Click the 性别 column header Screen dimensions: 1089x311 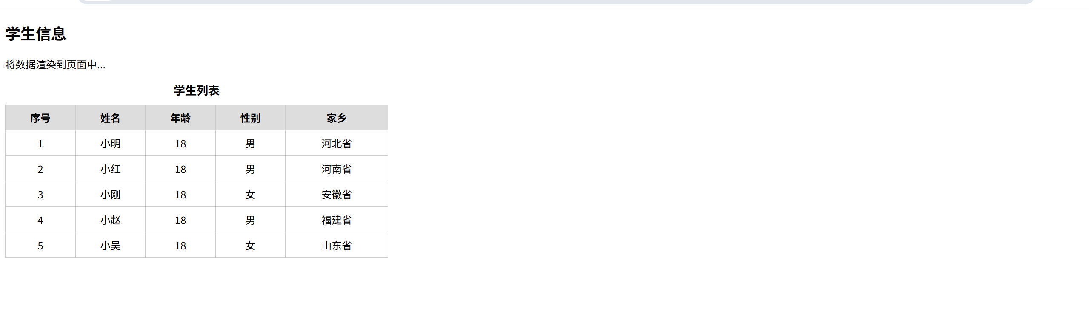[x=250, y=118]
